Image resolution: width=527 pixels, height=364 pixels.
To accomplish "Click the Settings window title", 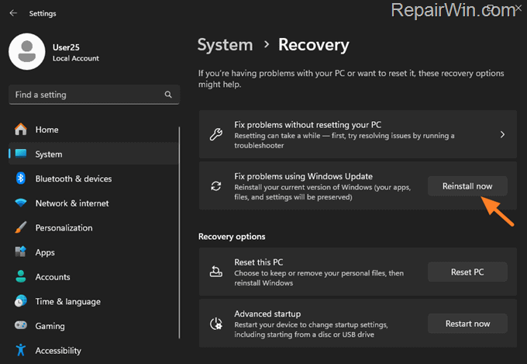I will tap(43, 13).
